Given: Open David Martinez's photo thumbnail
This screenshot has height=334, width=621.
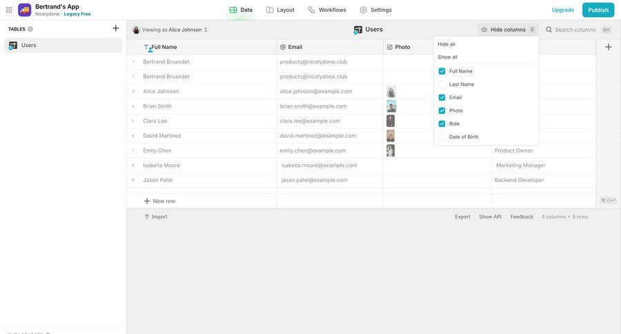Looking at the screenshot, I should click(x=391, y=136).
